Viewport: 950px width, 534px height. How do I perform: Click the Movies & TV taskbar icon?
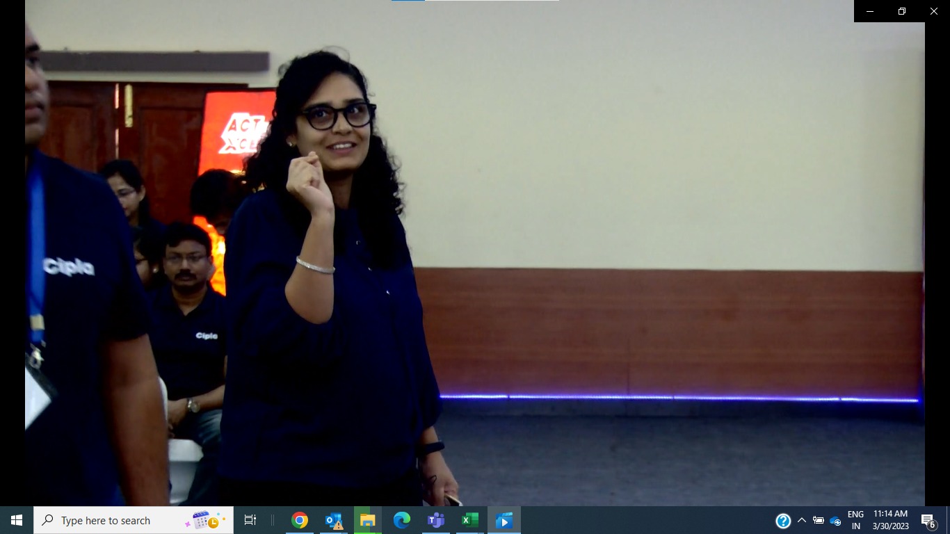tap(504, 520)
